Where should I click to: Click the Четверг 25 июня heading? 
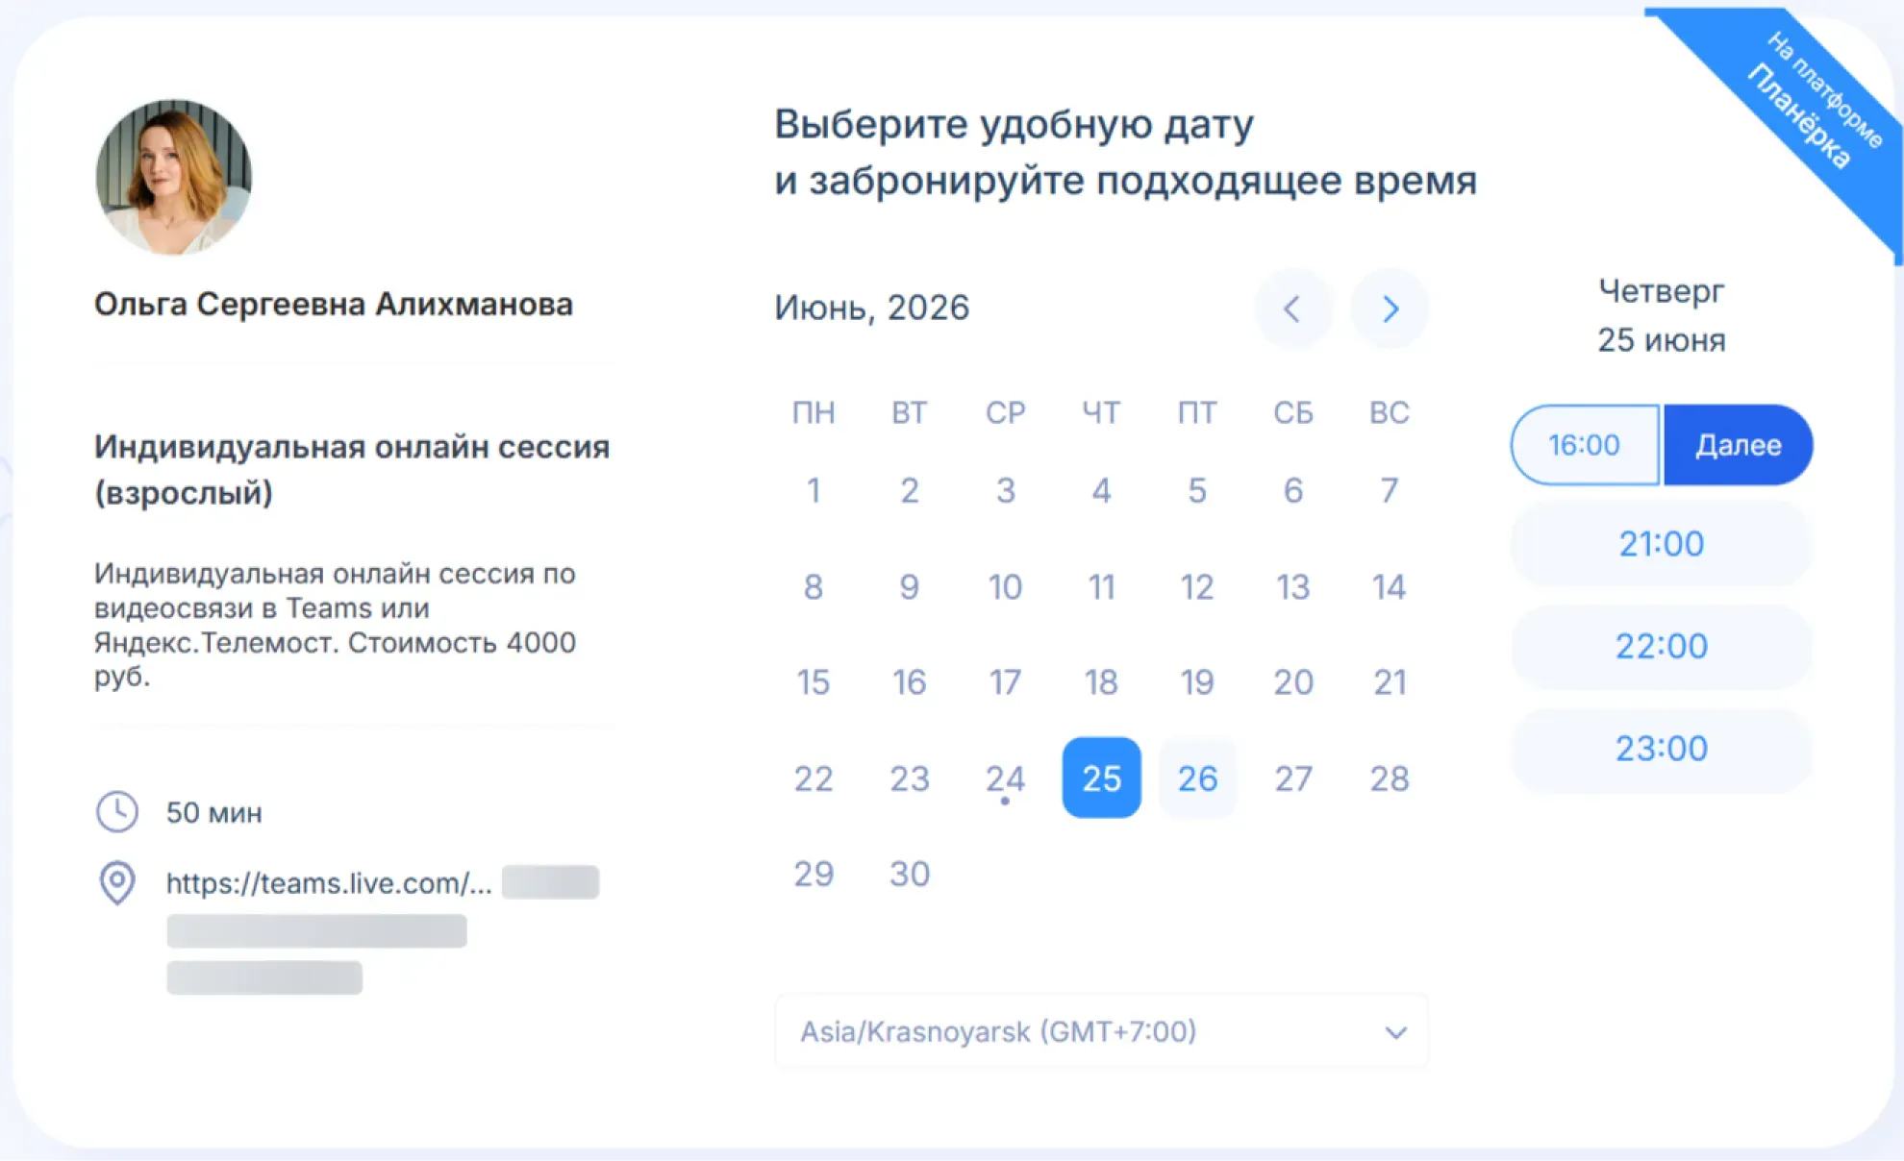[1662, 315]
